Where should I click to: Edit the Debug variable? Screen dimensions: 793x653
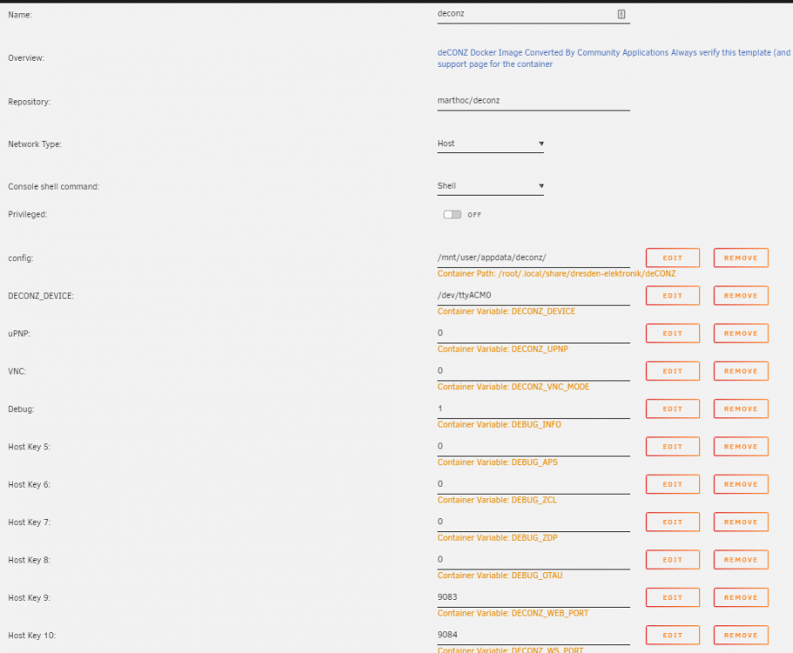click(x=672, y=409)
